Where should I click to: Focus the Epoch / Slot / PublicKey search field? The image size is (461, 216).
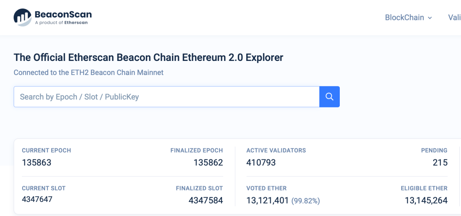[166, 97]
